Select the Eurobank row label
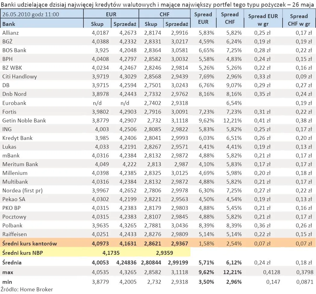 (x=14, y=103)
